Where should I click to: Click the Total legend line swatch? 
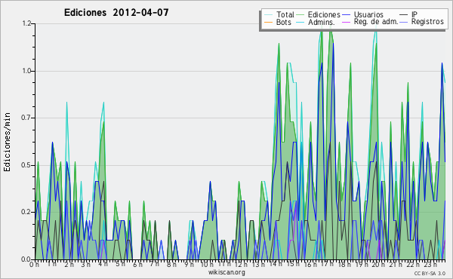tap(268, 15)
